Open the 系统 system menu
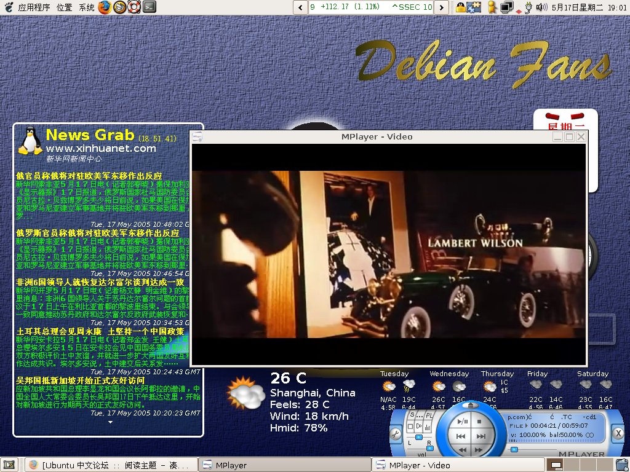This screenshot has width=630, height=472. pos(86,7)
